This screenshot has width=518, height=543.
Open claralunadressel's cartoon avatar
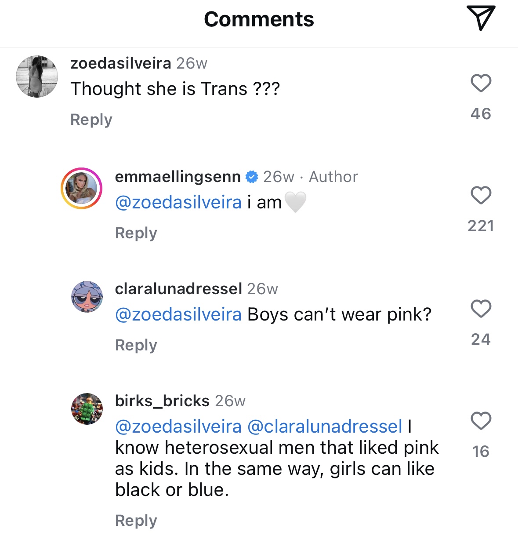[x=87, y=297]
